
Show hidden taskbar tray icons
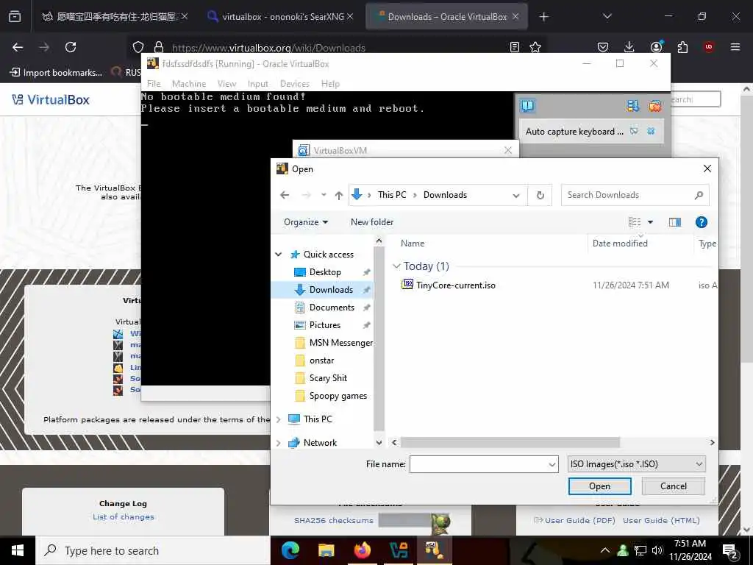coord(605,550)
